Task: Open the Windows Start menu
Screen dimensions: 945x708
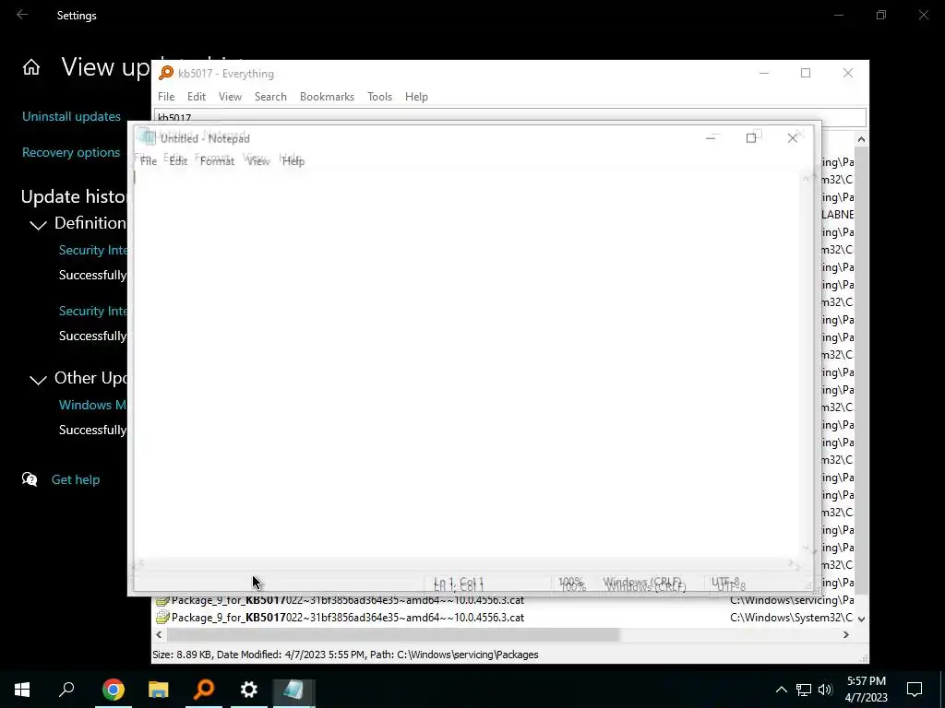Action: pos(22,690)
